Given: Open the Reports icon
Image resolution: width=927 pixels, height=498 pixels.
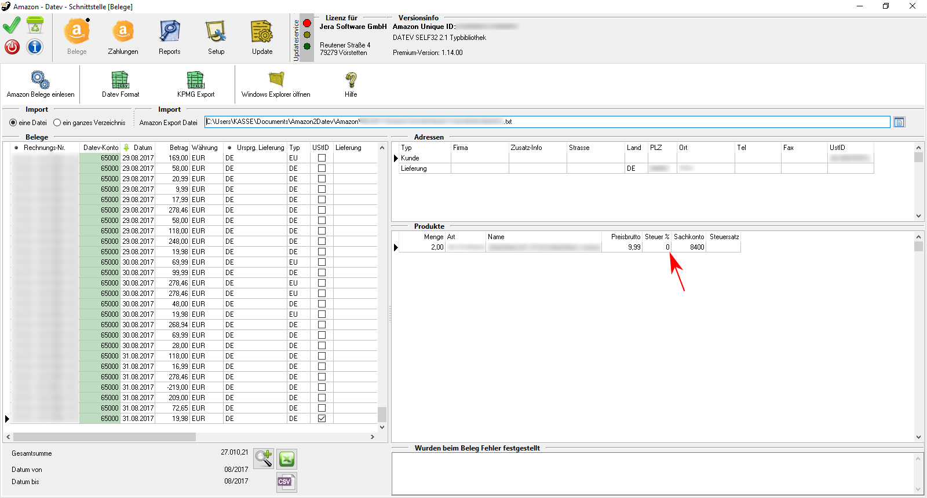Looking at the screenshot, I should click(170, 32).
